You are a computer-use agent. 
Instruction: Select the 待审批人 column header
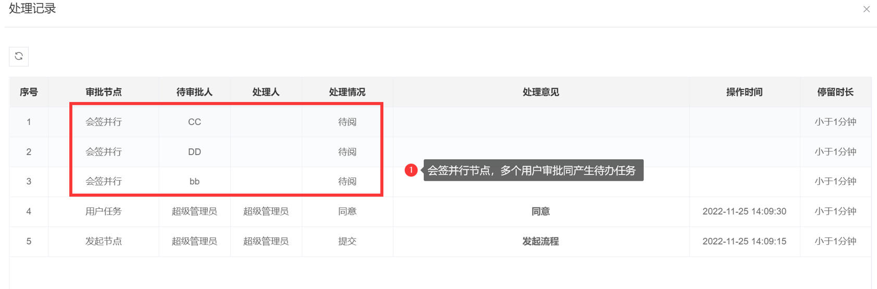(x=194, y=92)
